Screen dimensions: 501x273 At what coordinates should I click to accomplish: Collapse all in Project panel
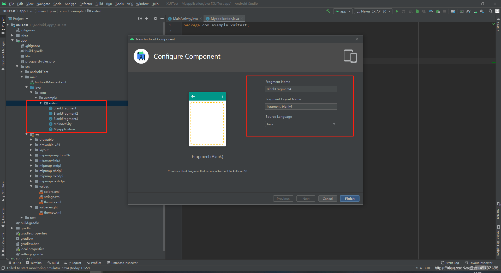point(147,18)
